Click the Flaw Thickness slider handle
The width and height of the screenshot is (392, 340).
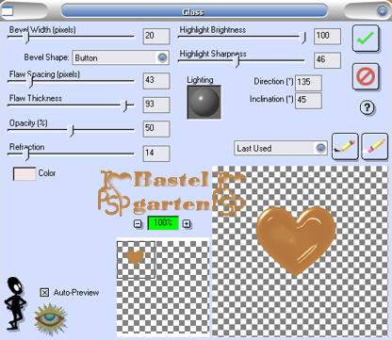tap(125, 105)
